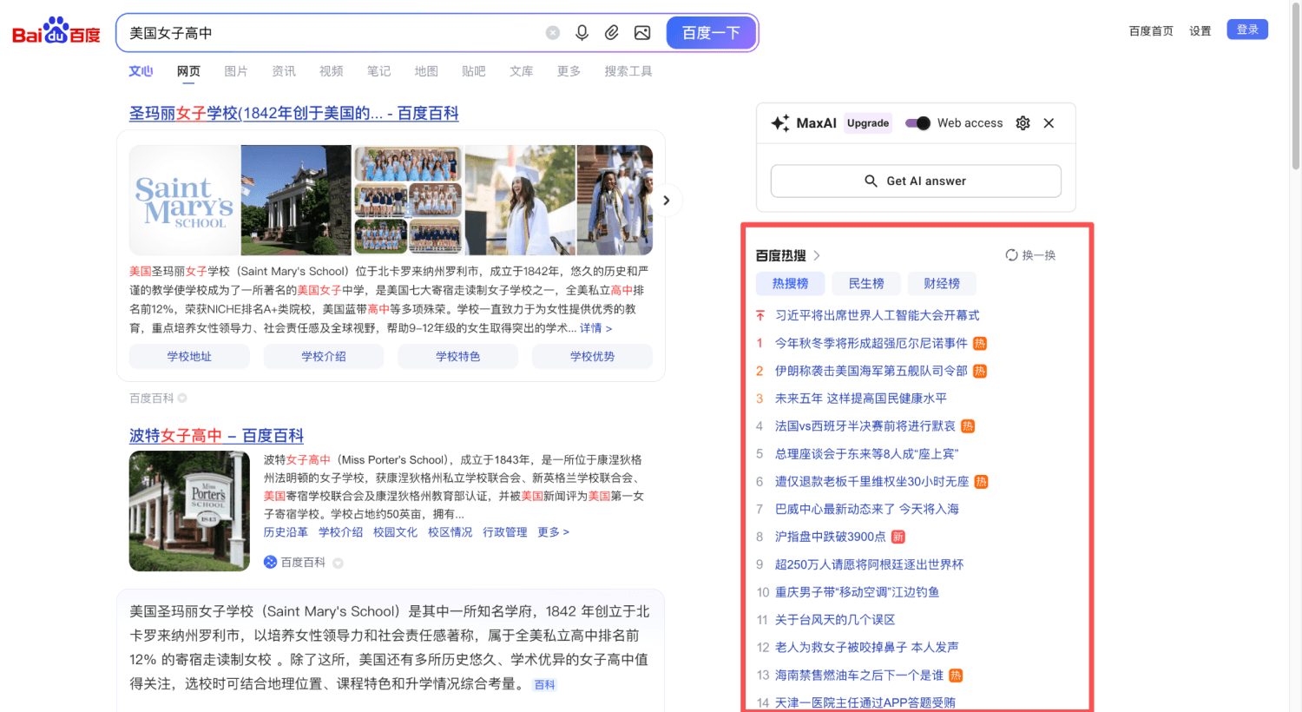Click the Baidu logo
This screenshot has width=1302, height=712.
(56, 32)
